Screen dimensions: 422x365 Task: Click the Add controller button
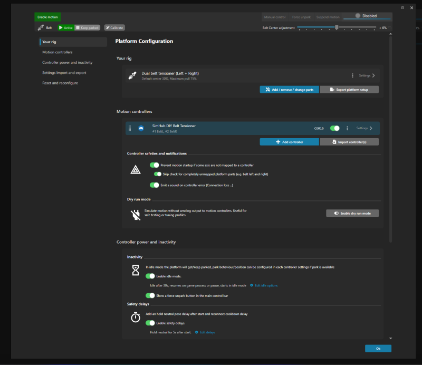tap(289, 142)
